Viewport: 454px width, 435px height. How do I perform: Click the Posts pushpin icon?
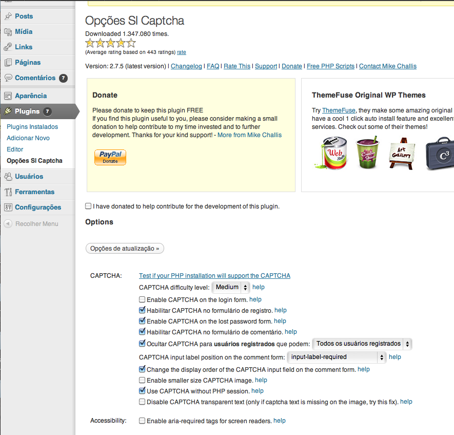(x=8, y=16)
